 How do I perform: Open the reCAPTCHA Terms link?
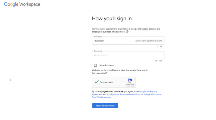point(132,86)
